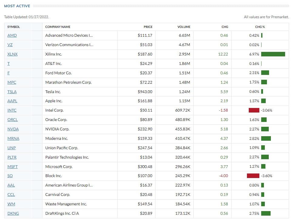Click the Carnival Corp. price $20.48

pos(146,194)
